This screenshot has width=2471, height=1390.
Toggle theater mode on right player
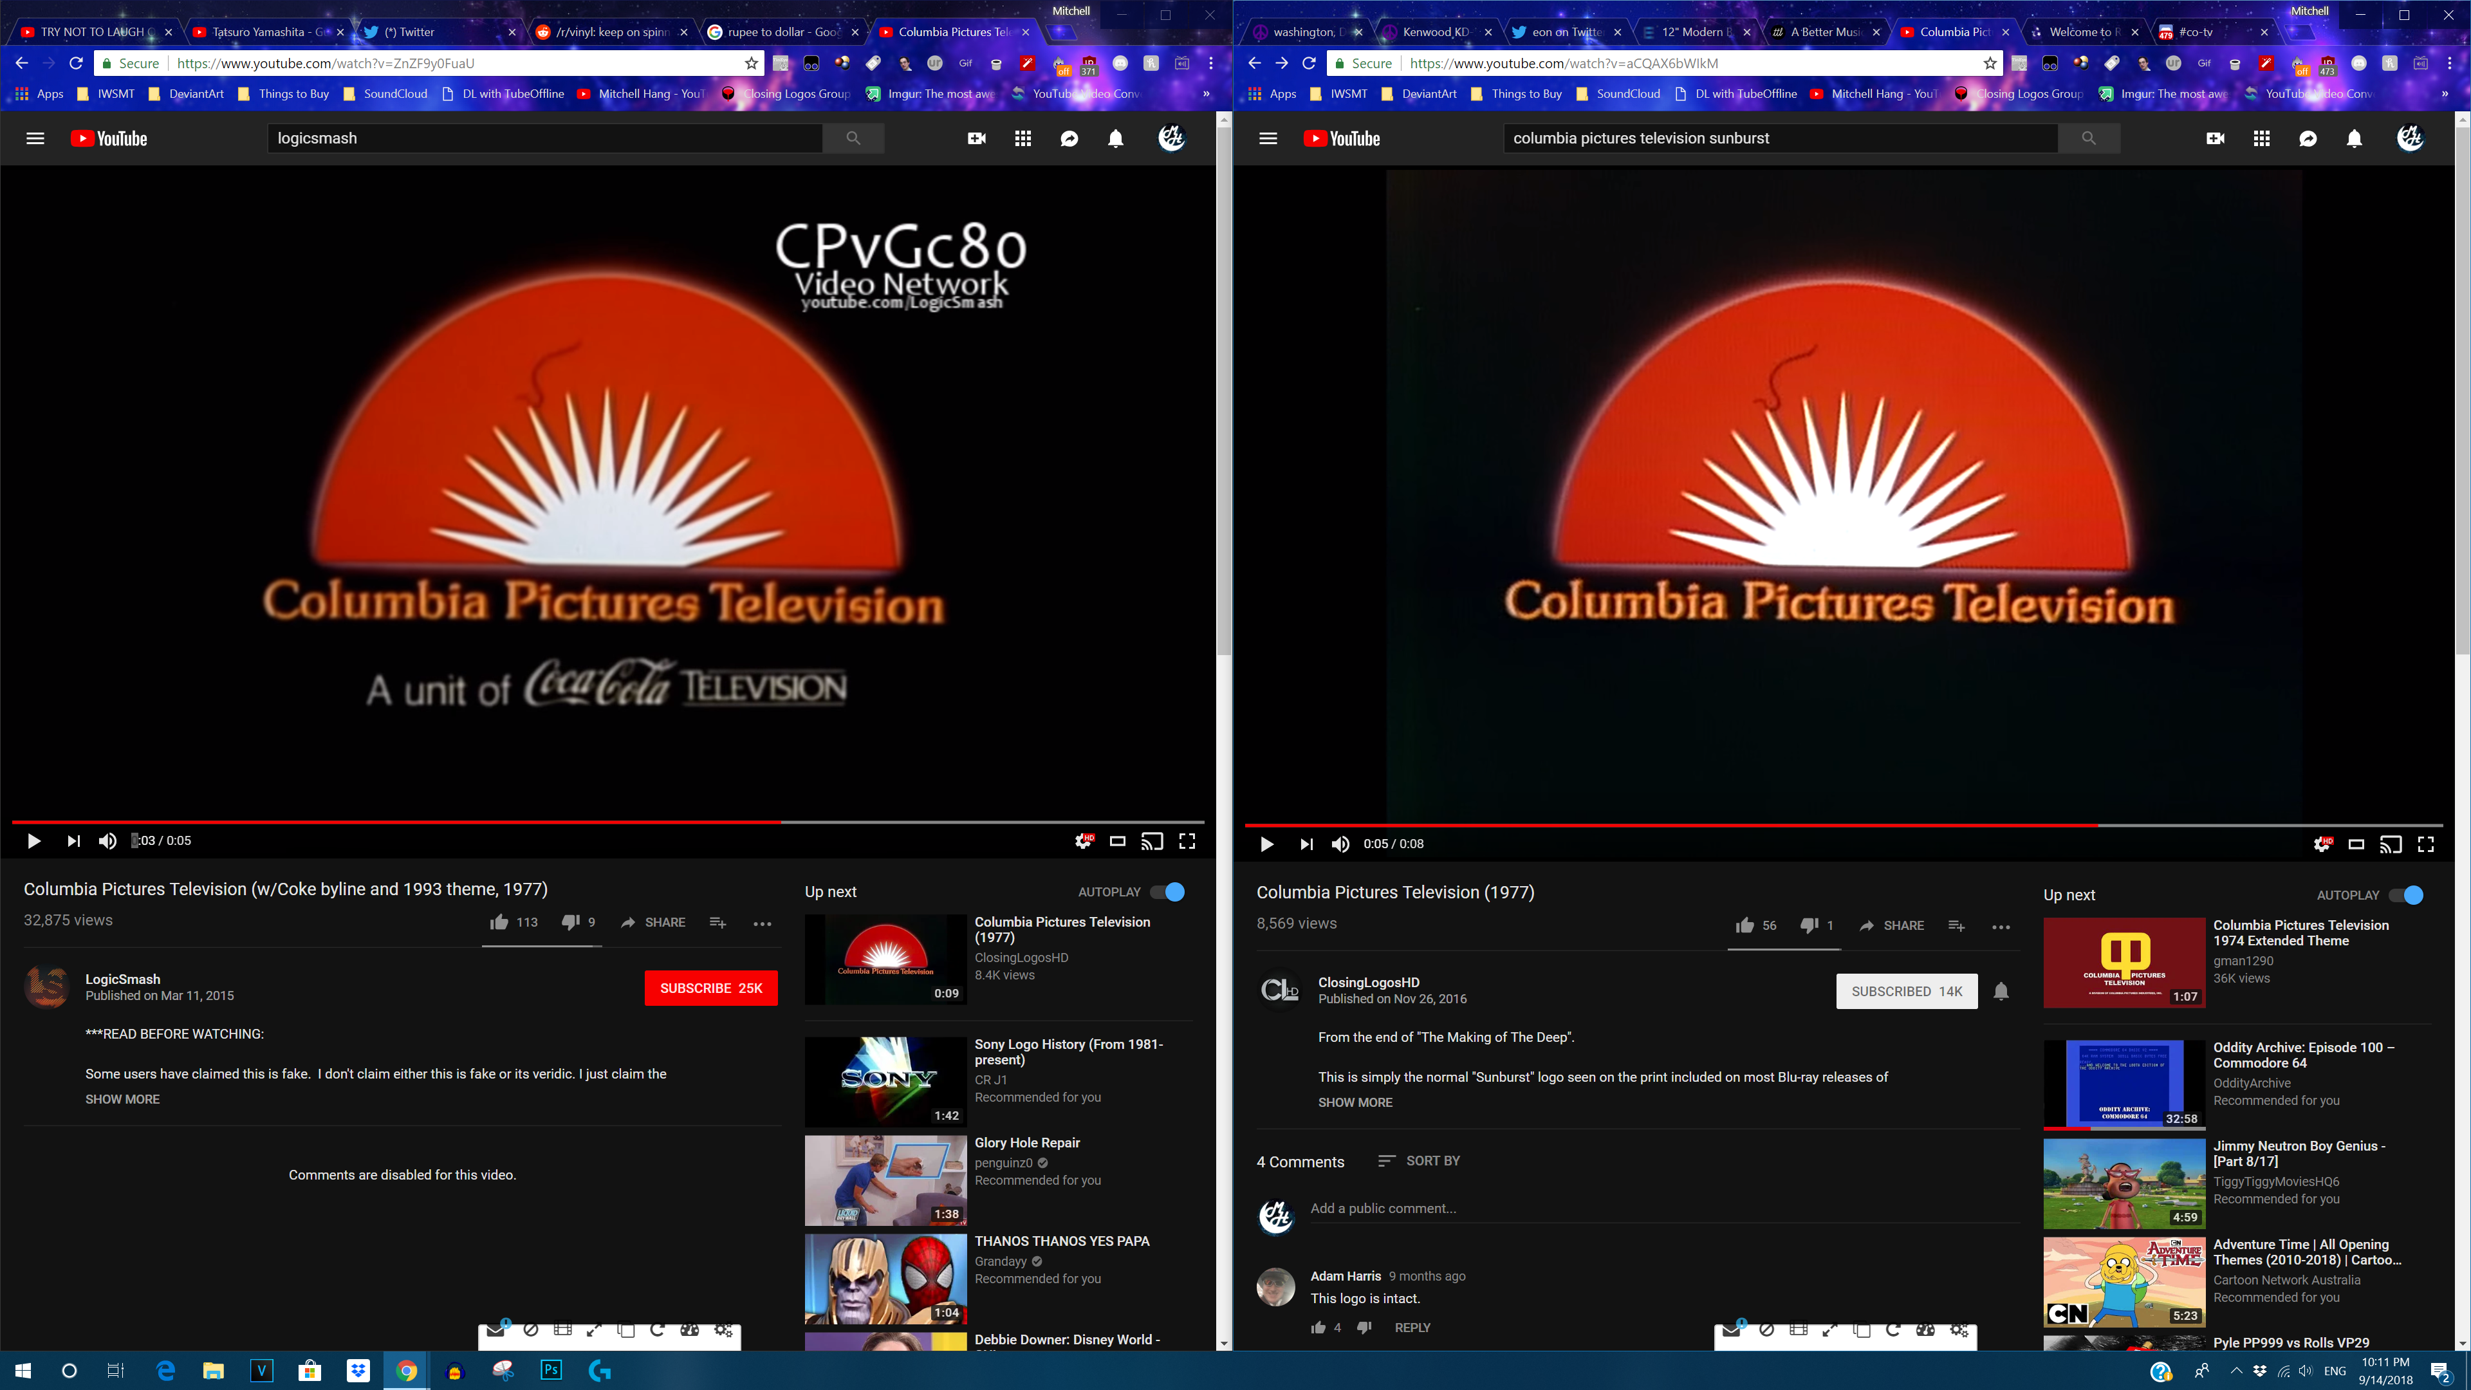point(2356,844)
